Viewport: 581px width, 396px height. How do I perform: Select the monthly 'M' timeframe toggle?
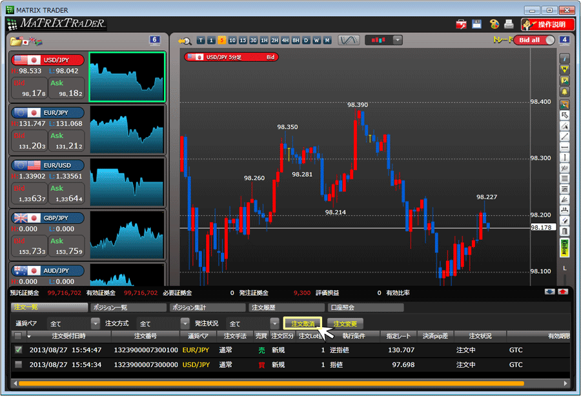[327, 41]
